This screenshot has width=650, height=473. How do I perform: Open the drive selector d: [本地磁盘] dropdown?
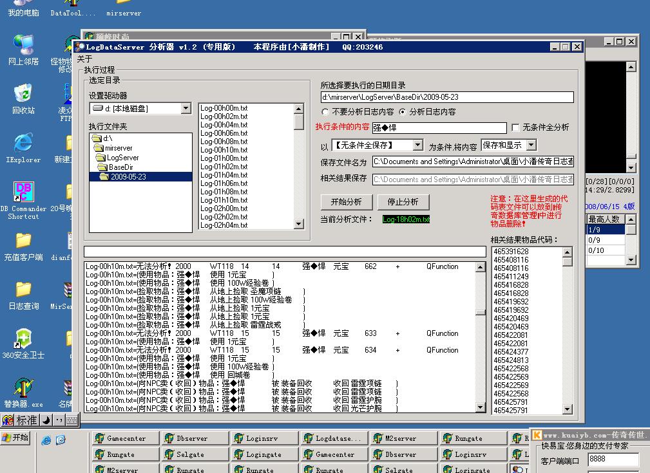186,108
